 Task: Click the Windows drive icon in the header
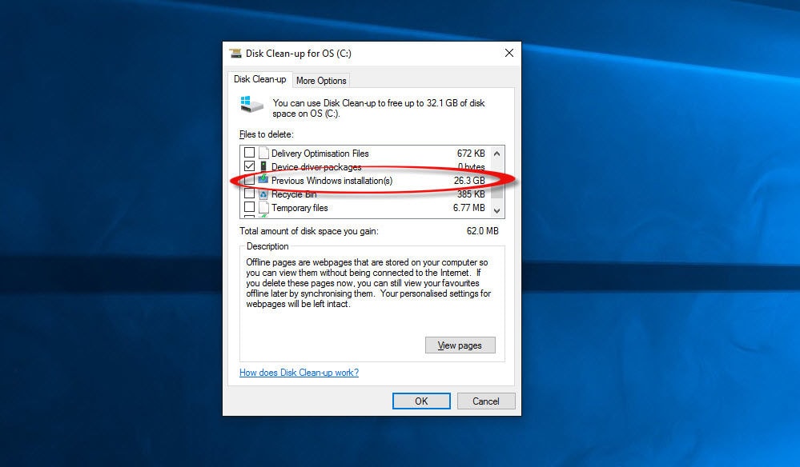click(251, 104)
